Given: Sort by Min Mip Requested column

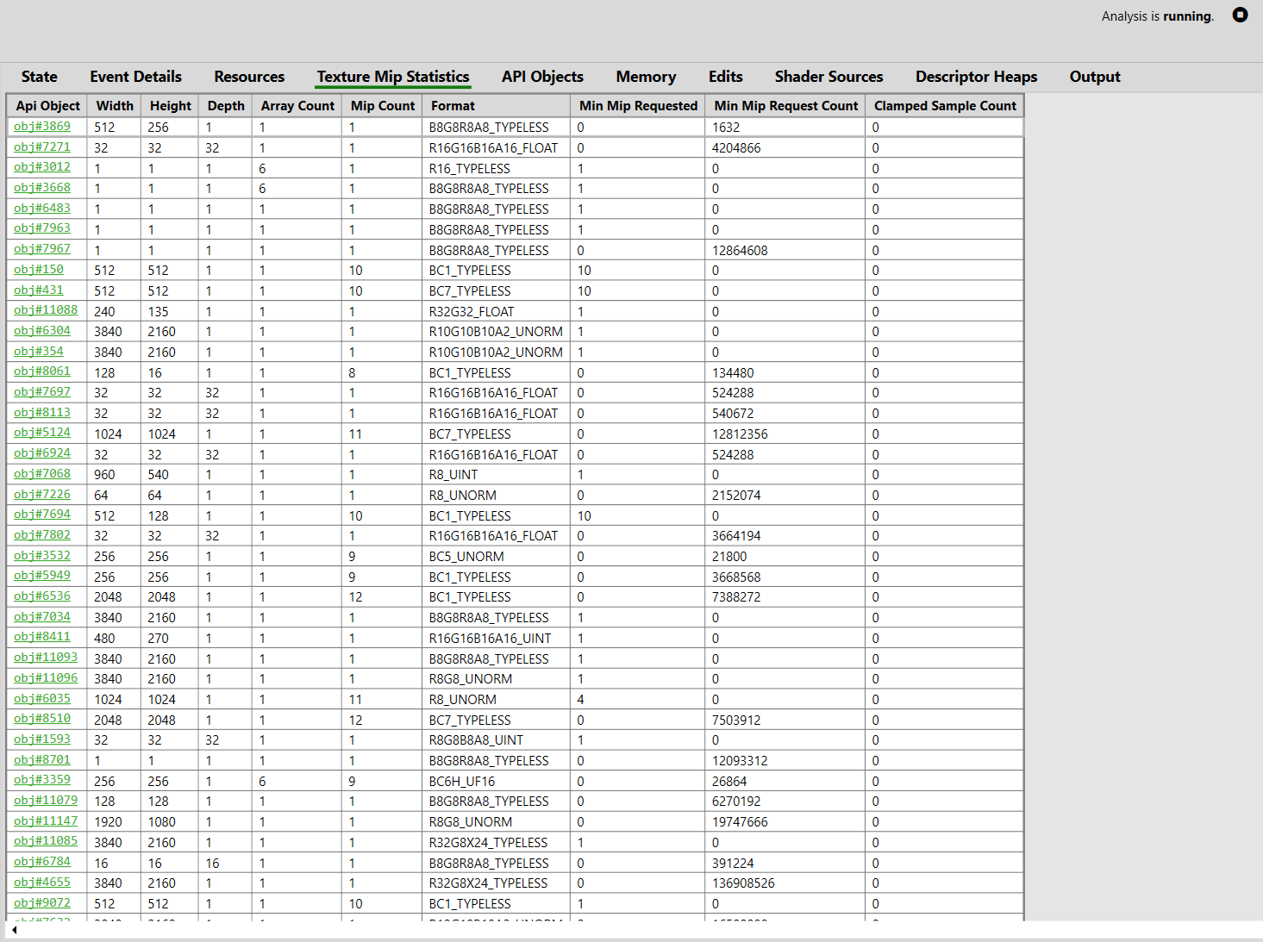Looking at the screenshot, I should pyautogui.click(x=638, y=106).
